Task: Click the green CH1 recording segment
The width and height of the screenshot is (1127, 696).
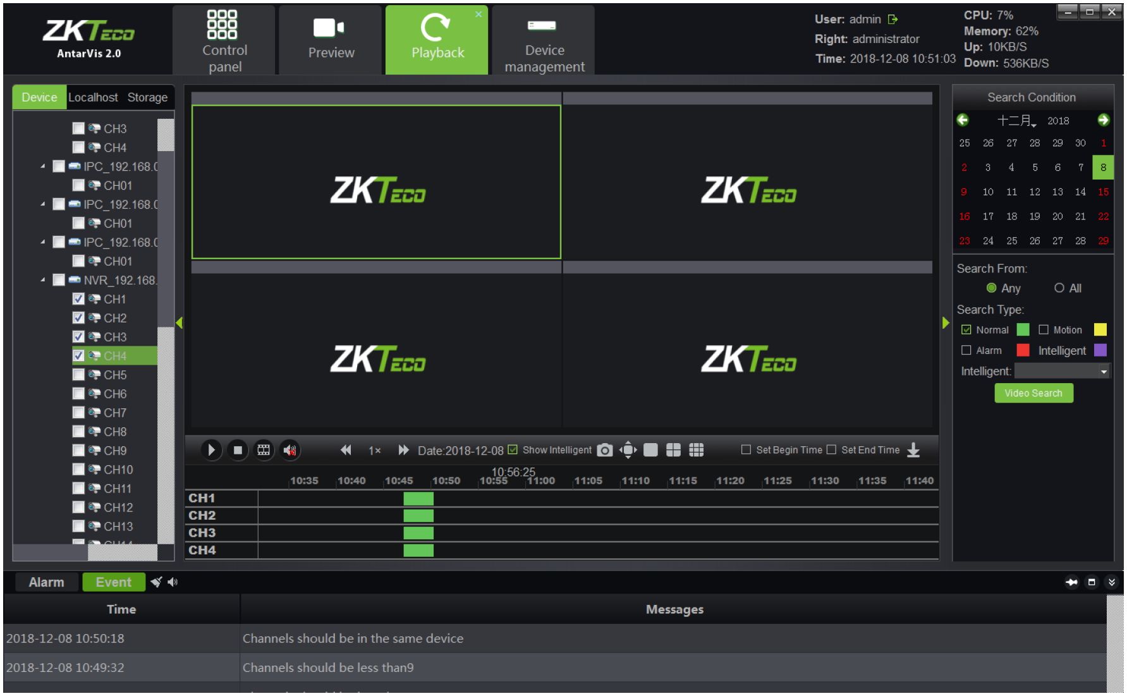Action: point(418,499)
